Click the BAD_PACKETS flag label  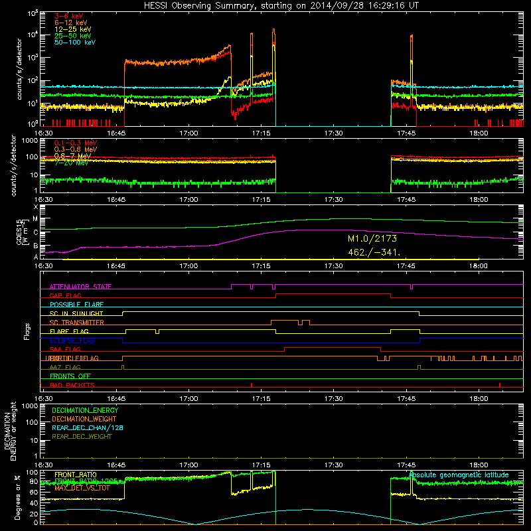pos(72,385)
